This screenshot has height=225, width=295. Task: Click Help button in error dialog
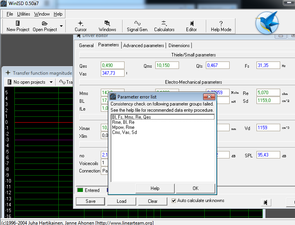(155, 188)
